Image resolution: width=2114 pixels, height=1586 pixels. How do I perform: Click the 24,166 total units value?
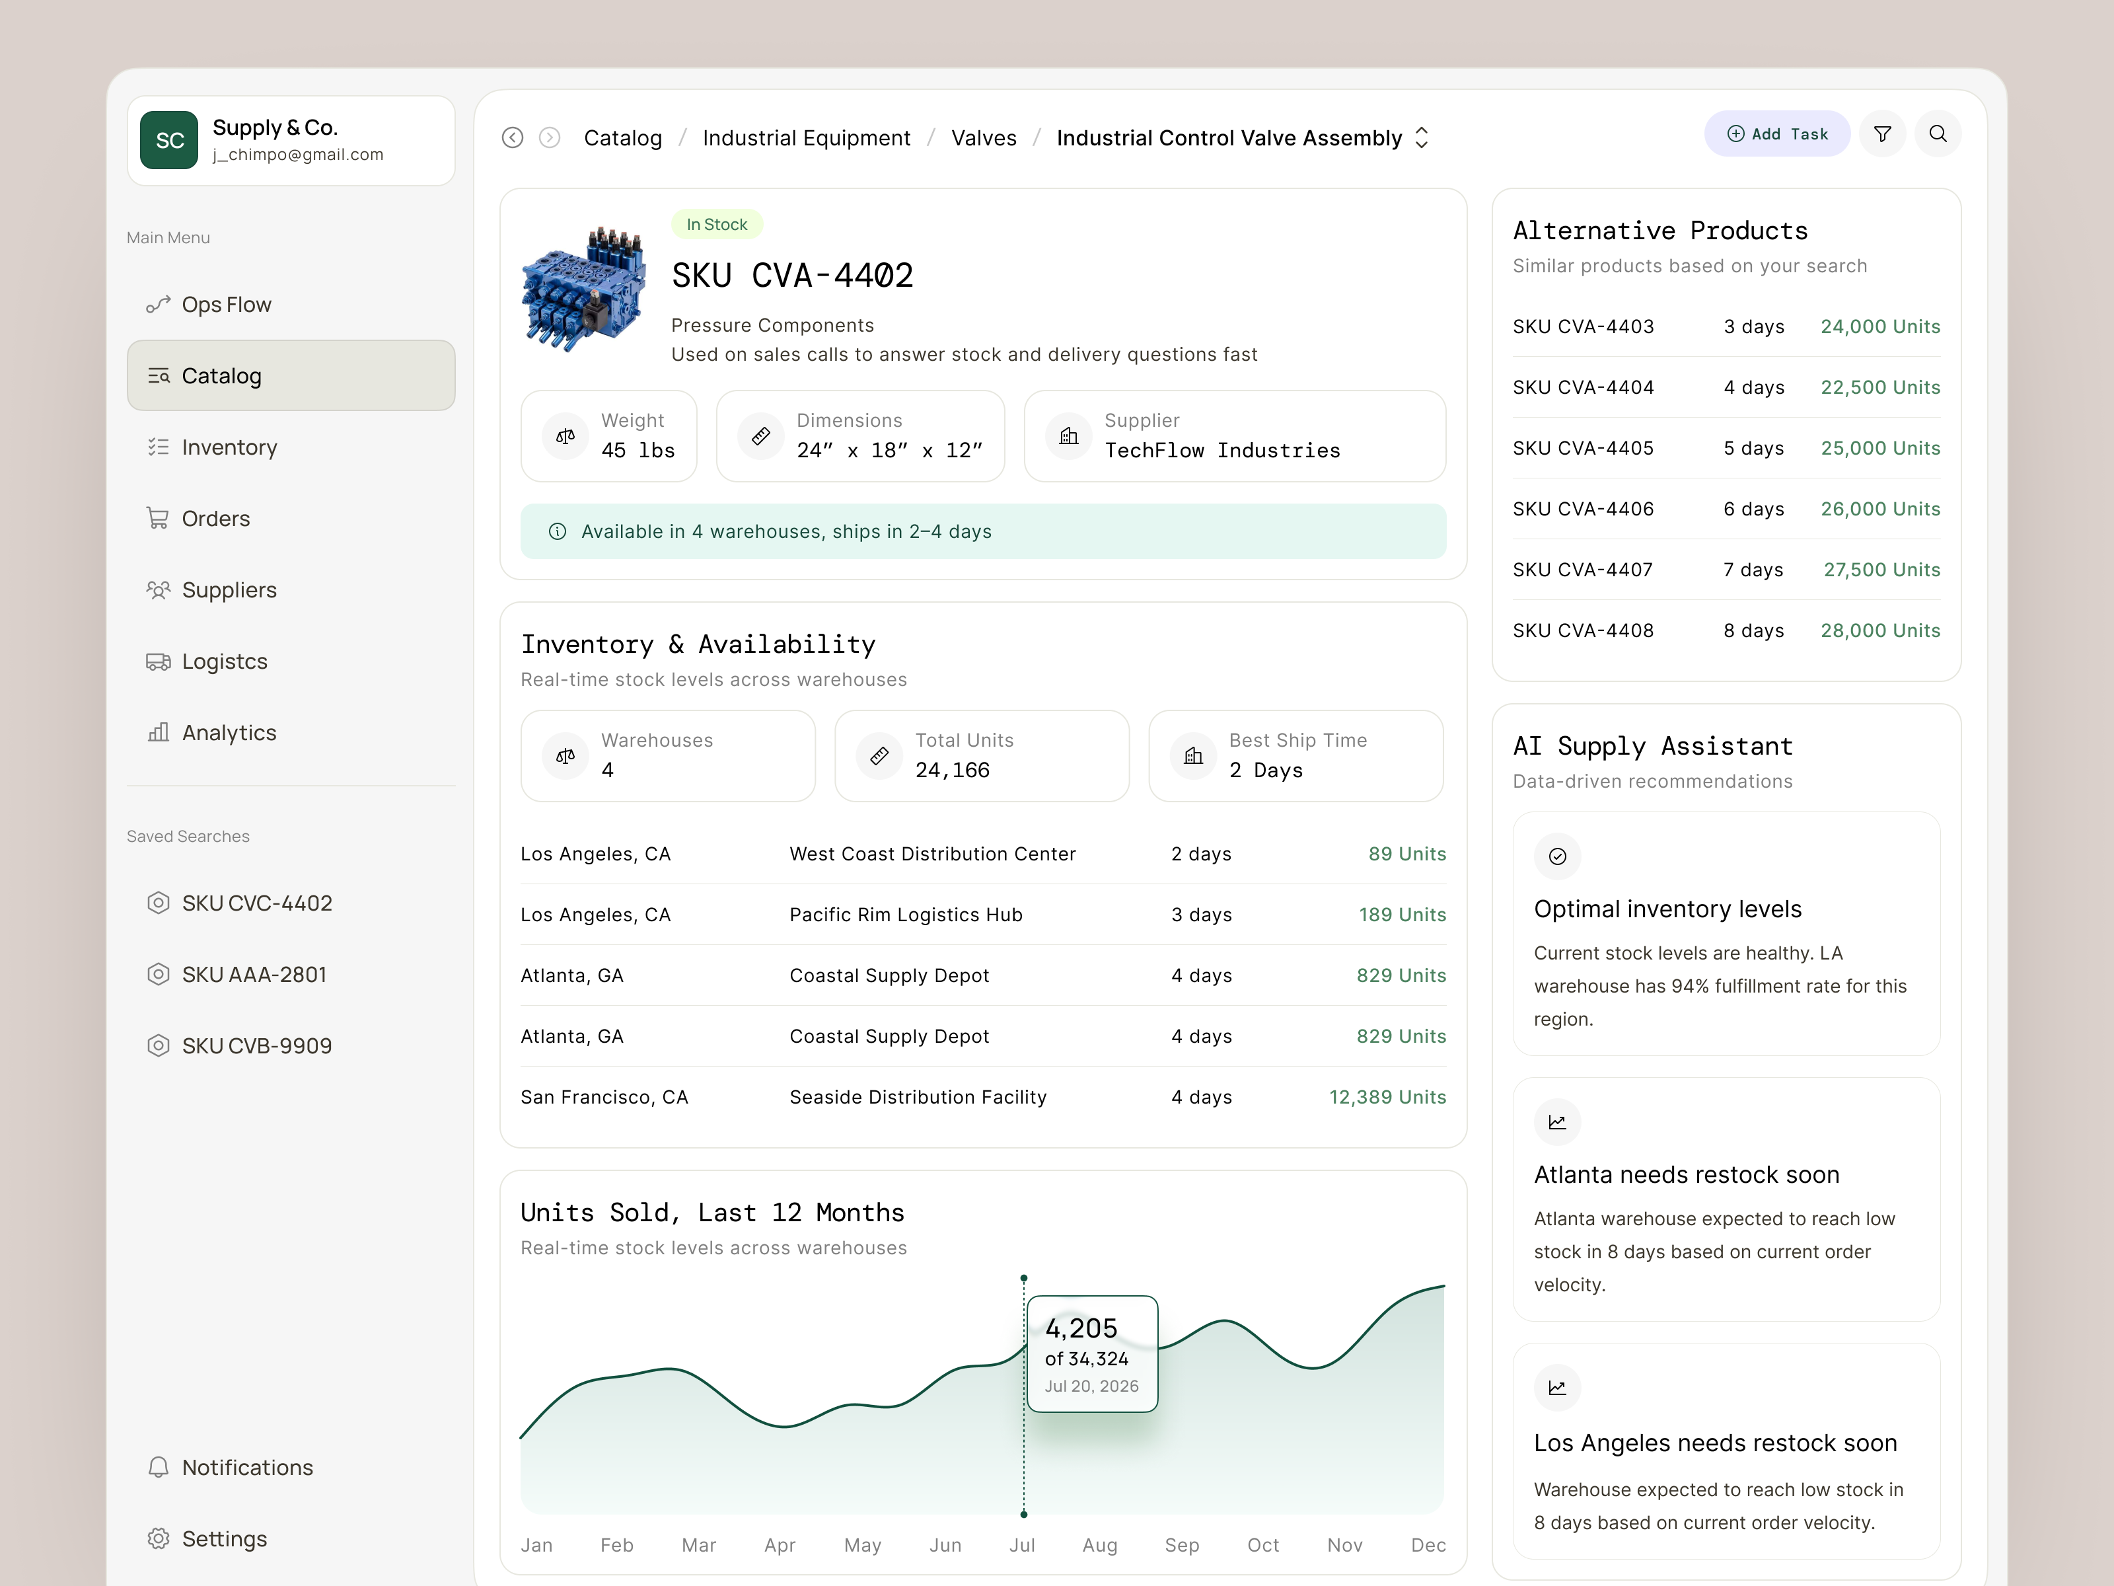click(x=953, y=771)
